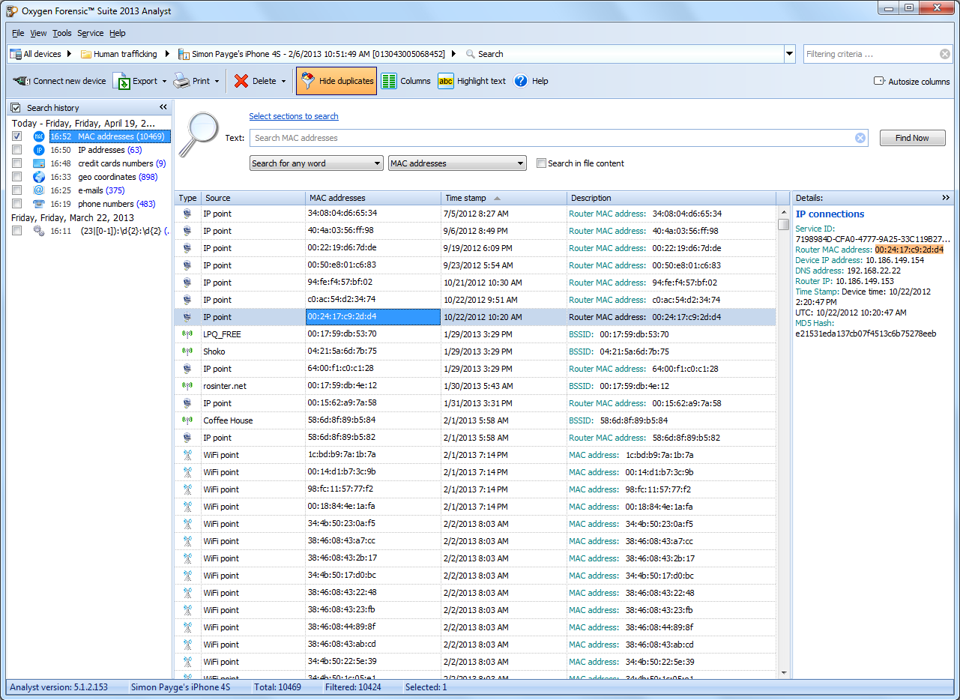Viewport: 960px width, 700px height.
Task: Click the Connect new device icon
Action: pos(21,81)
